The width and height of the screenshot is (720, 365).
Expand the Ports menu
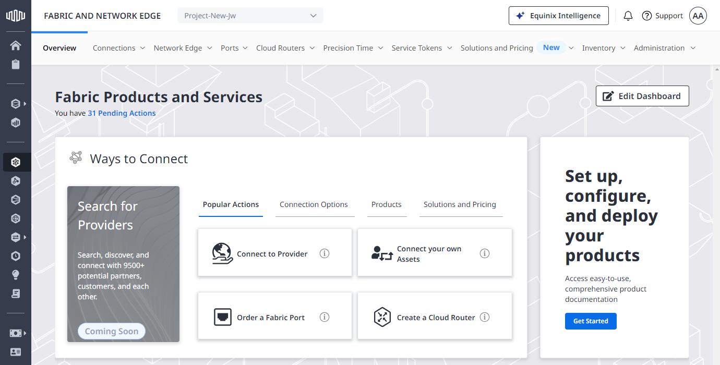coord(234,48)
